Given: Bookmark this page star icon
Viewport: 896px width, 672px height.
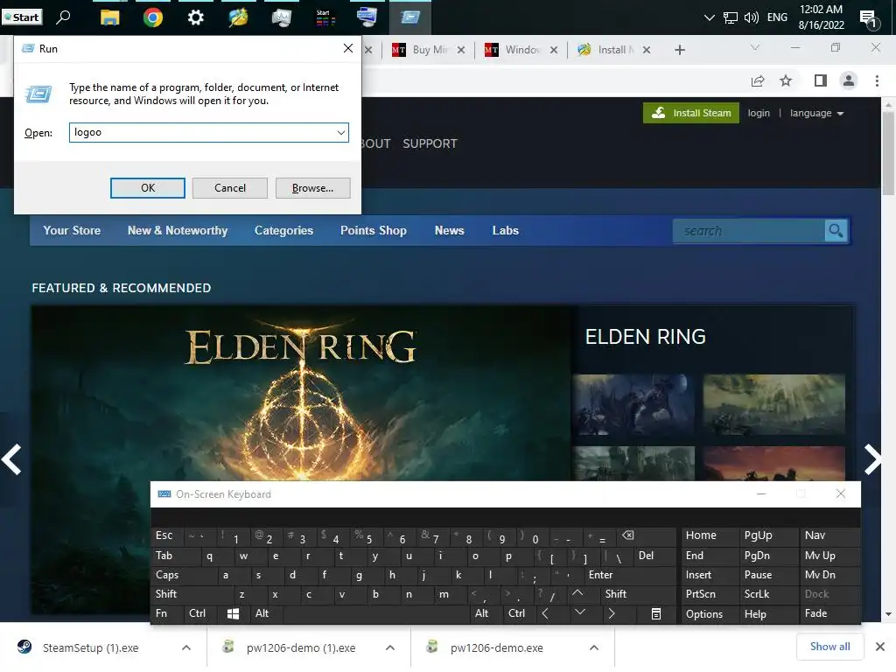Looking at the screenshot, I should click(786, 81).
